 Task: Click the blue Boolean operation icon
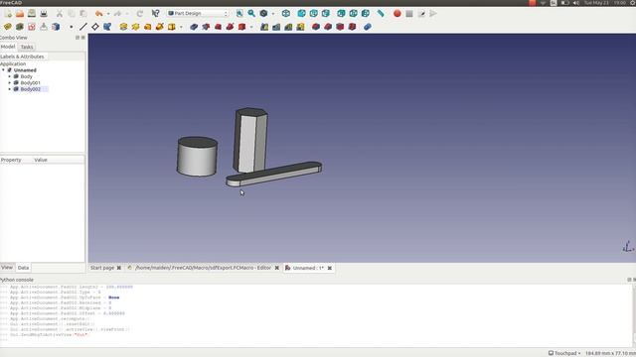tap(368, 27)
